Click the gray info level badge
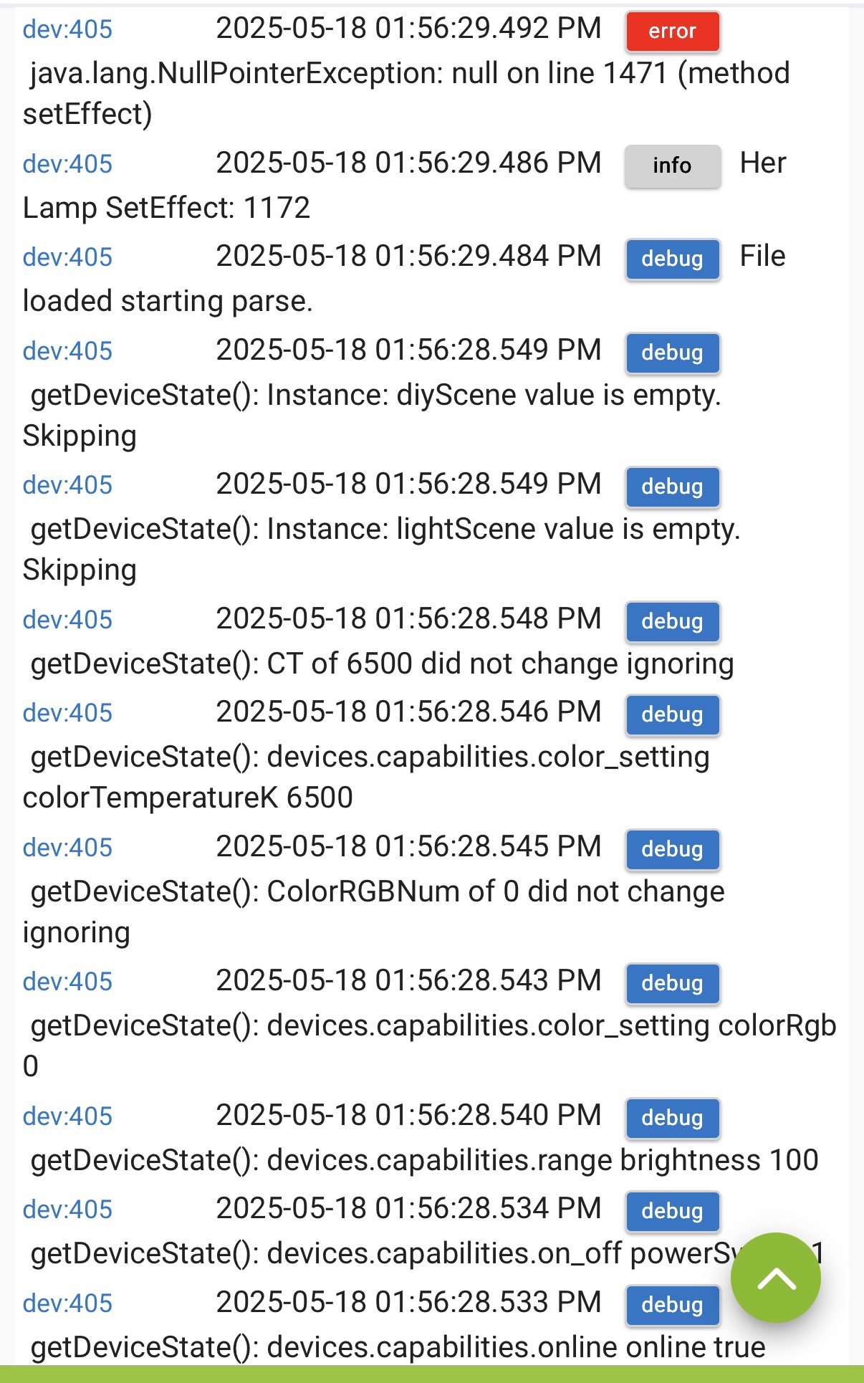The width and height of the screenshot is (864, 1383). [672, 166]
